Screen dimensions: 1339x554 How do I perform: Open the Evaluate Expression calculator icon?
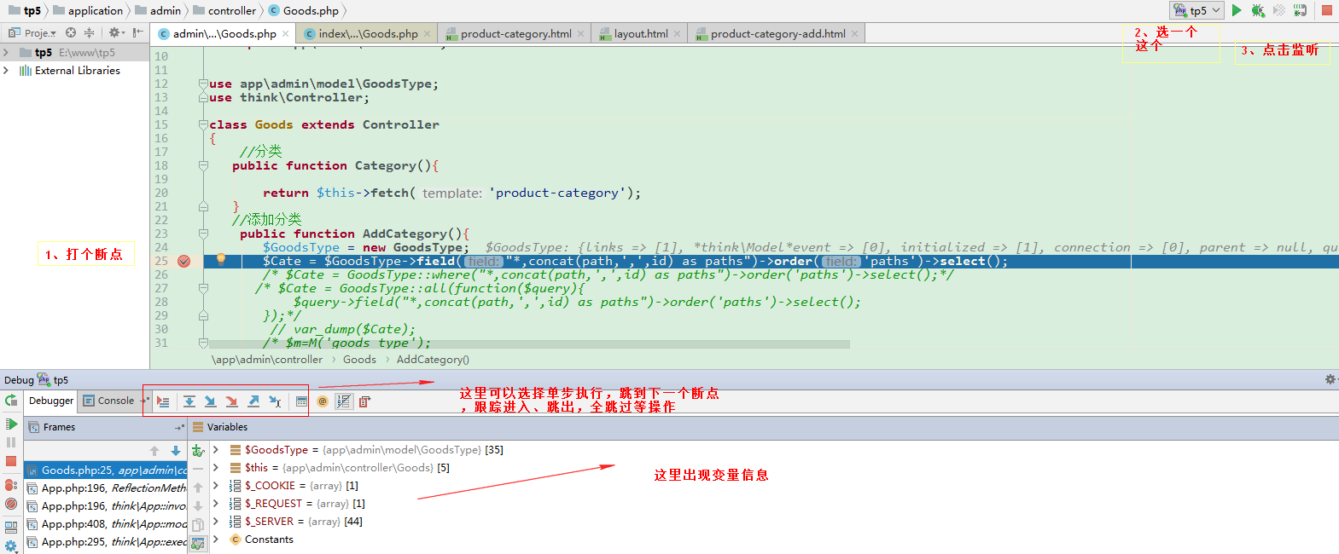(x=301, y=401)
